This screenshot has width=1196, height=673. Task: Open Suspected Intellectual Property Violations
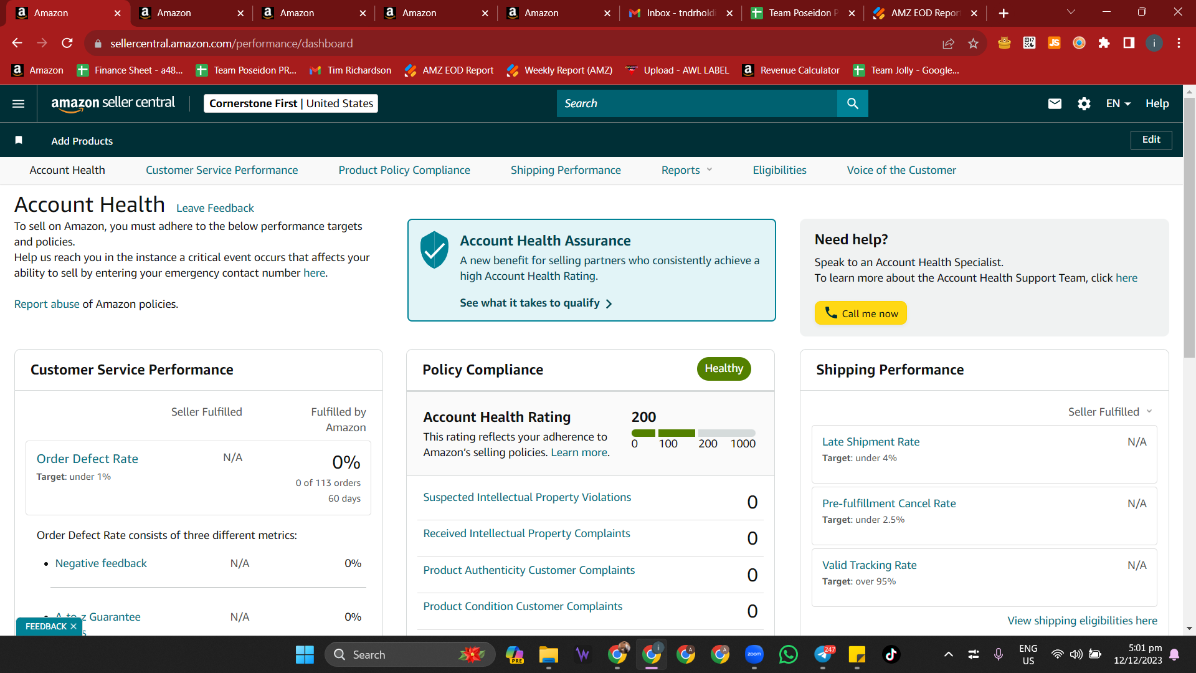point(527,497)
